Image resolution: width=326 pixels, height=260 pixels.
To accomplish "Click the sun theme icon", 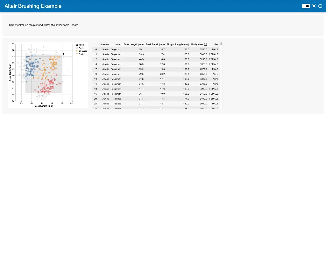I will 314,6.
